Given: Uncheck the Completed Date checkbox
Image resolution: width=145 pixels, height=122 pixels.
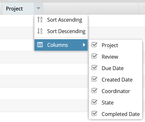Looking at the screenshot, I should click(x=94, y=114).
